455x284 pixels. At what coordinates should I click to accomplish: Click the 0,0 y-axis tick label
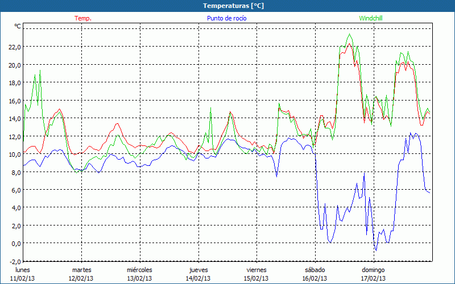(15, 243)
